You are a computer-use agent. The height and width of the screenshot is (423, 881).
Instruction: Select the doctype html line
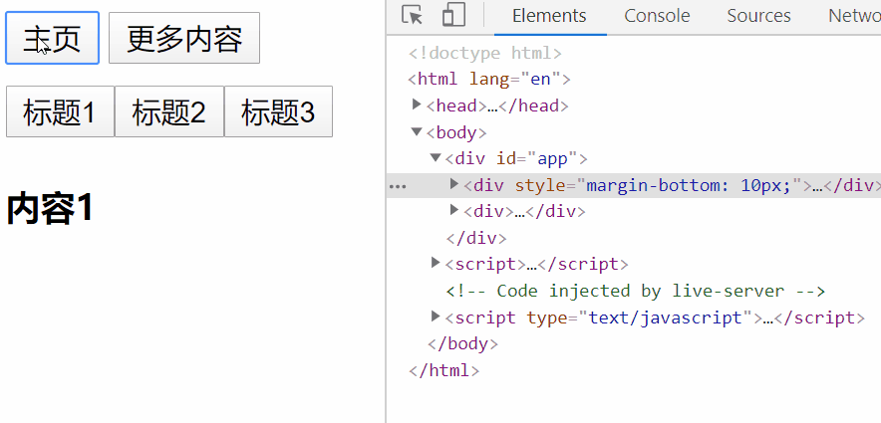point(485,54)
